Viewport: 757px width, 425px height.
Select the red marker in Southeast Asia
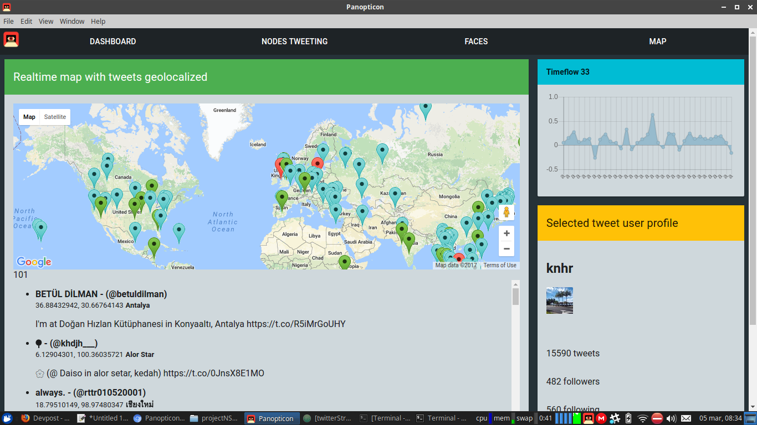pos(459,258)
